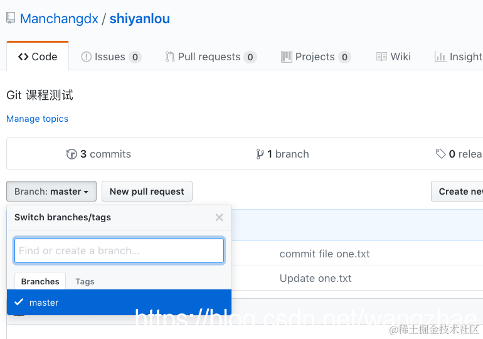Image resolution: width=483 pixels, height=339 pixels.
Task: Open the shiyanlou repository link
Action: (x=140, y=19)
